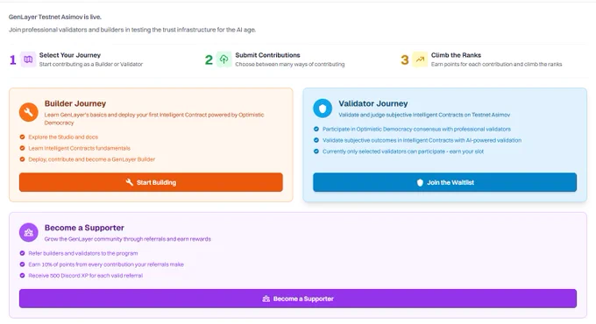
Task: Click the purple book icon beside Select Your Journey
Action: (x=28, y=60)
